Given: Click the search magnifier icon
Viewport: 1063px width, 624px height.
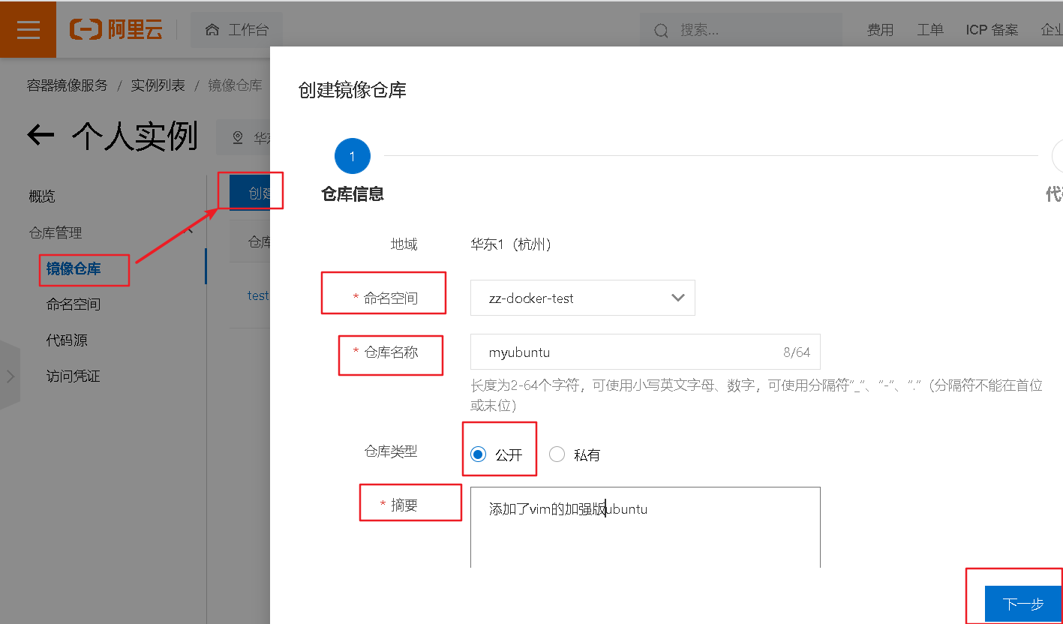Looking at the screenshot, I should pos(661,31).
